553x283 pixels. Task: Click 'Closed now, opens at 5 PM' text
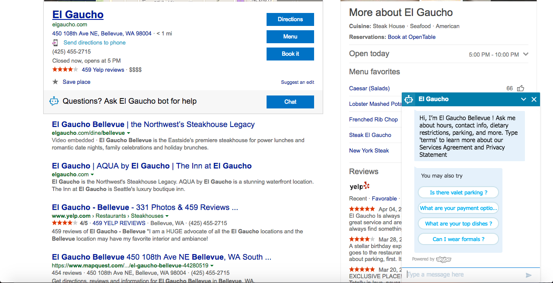point(86,61)
